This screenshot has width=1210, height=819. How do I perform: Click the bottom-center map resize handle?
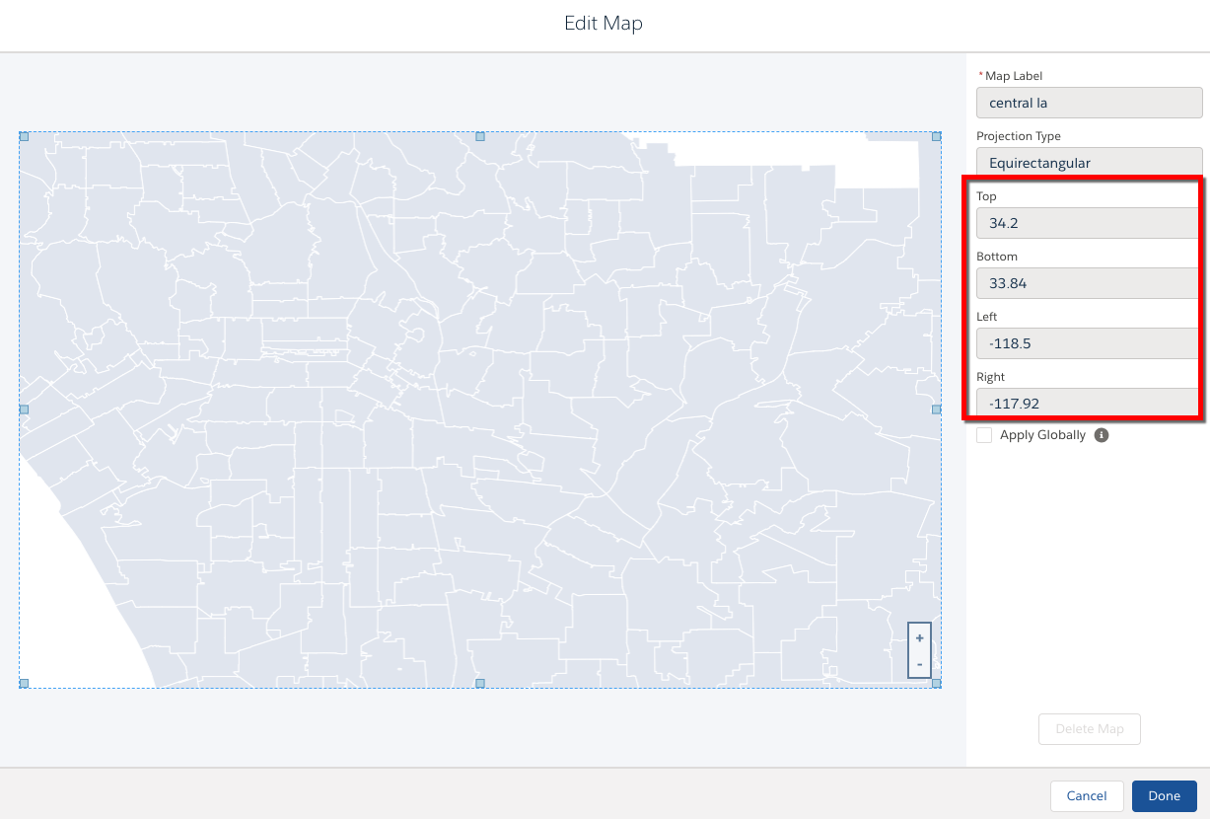pyautogui.click(x=480, y=683)
